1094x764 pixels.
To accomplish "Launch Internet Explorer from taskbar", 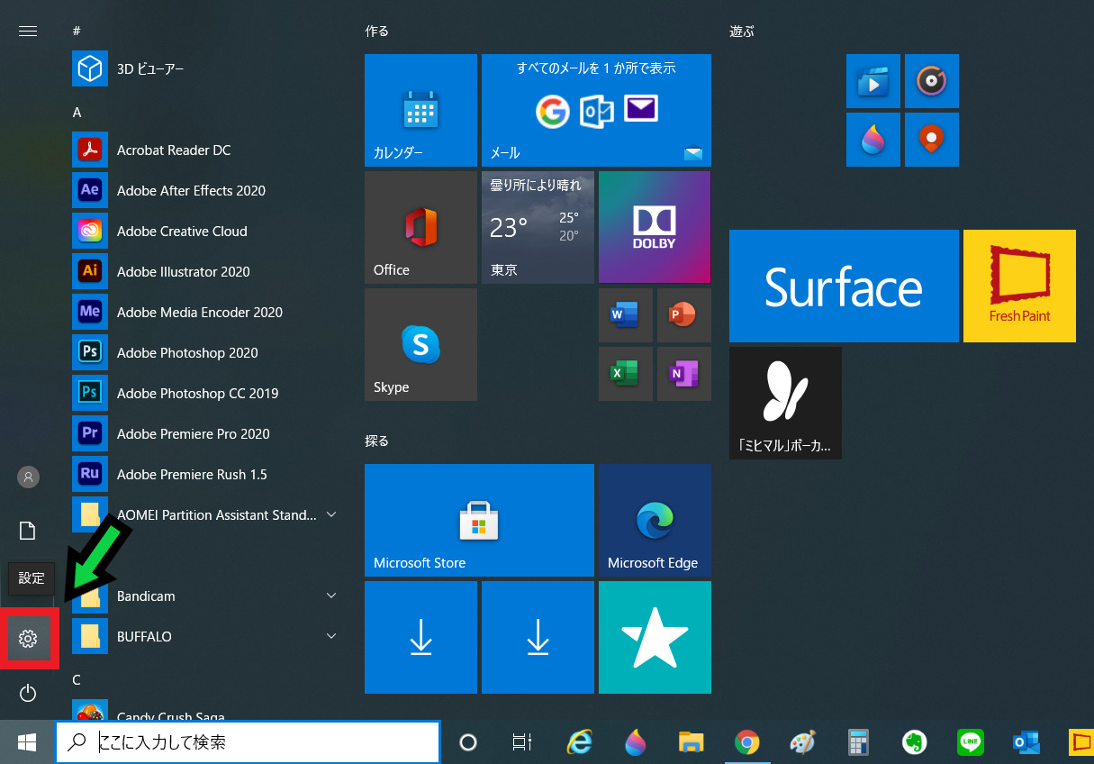I will (580, 742).
